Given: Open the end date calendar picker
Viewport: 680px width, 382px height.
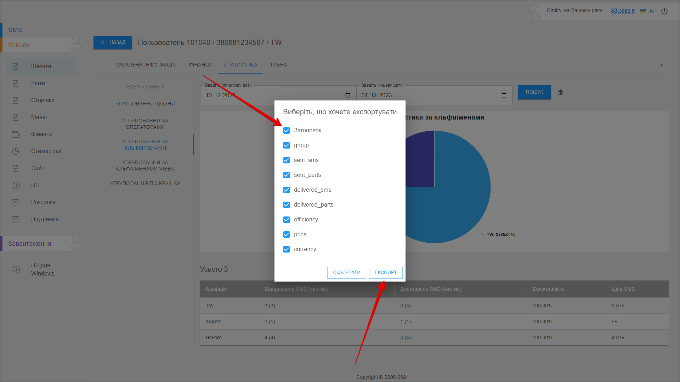Looking at the screenshot, I should pyautogui.click(x=504, y=95).
